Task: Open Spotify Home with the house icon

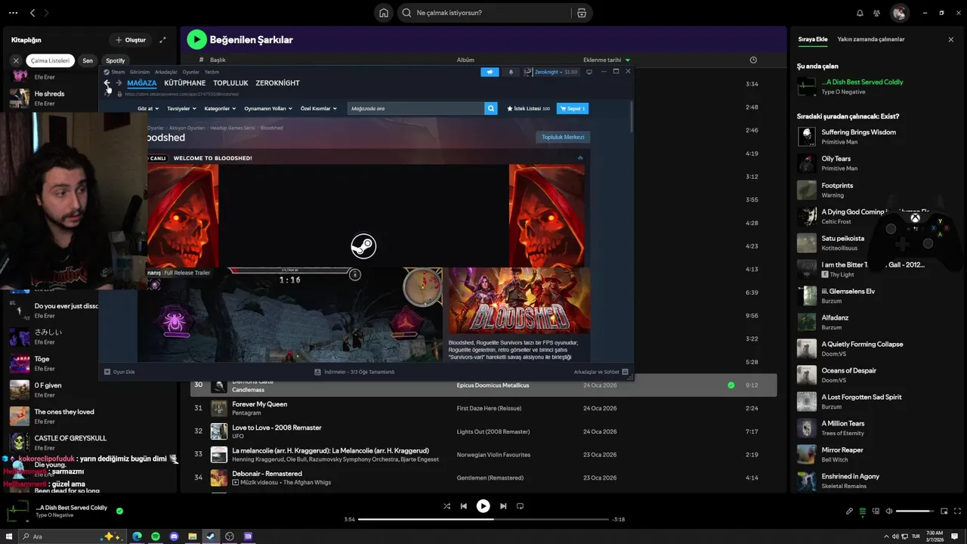Action: click(384, 13)
